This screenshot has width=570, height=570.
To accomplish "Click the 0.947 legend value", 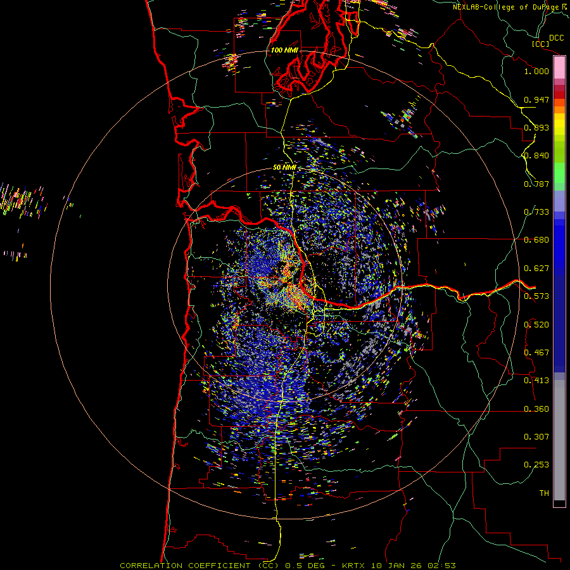I will click(x=536, y=99).
